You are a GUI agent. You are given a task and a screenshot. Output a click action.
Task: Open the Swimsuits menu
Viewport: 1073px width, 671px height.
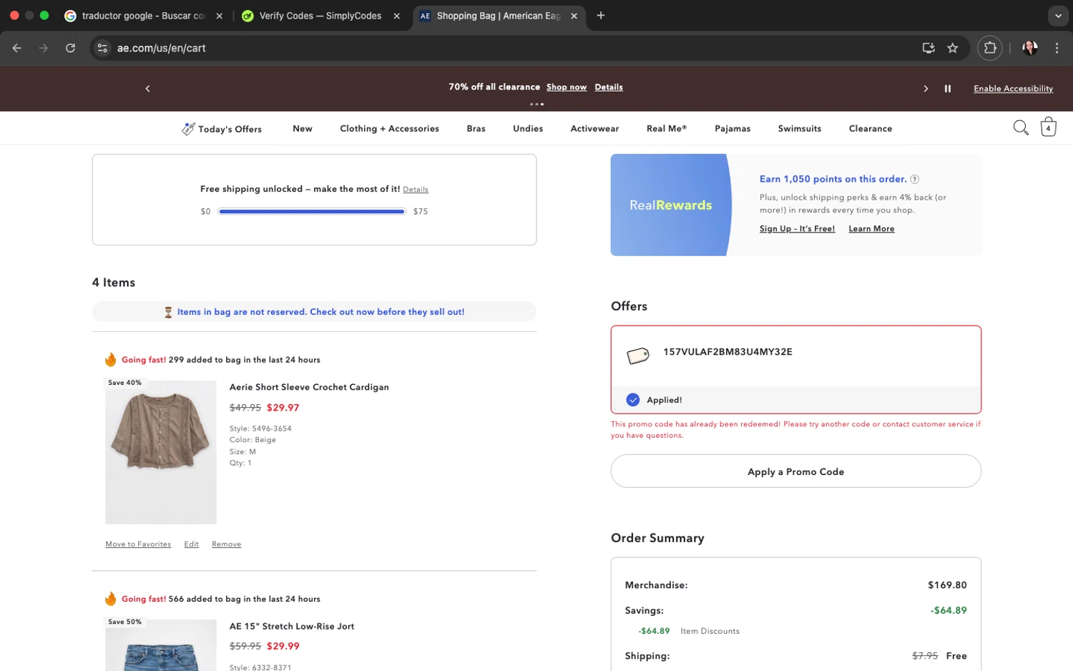coord(800,129)
